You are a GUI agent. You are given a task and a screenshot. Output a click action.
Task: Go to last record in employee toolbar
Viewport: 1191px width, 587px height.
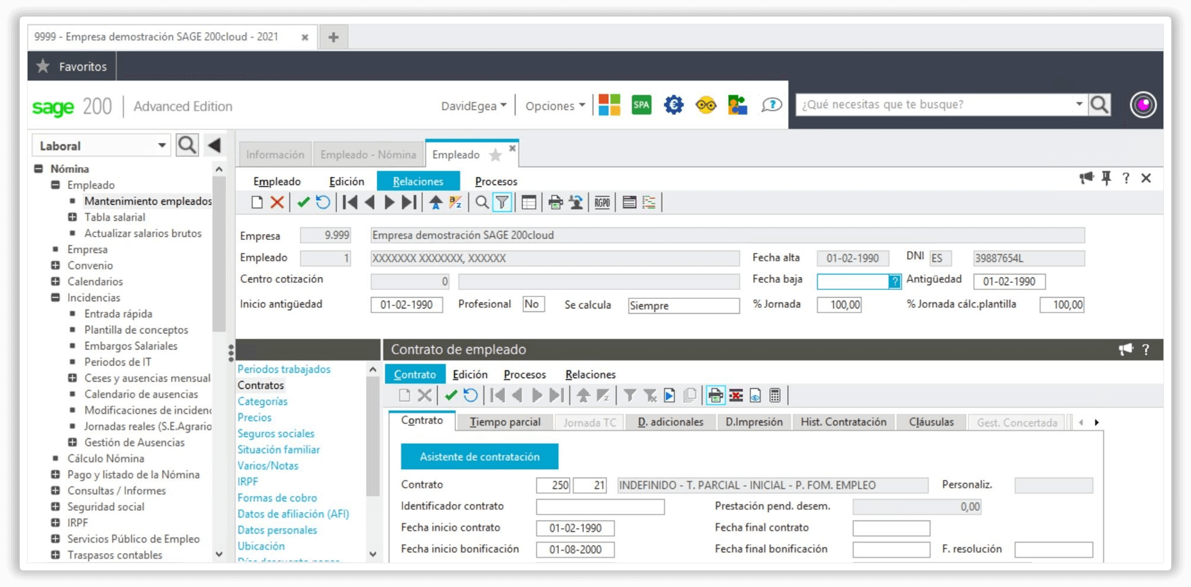pyautogui.click(x=409, y=203)
